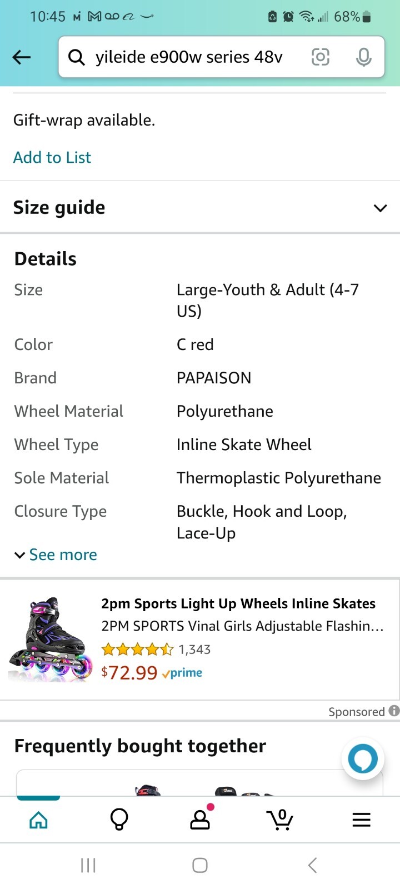Viewport: 400px width, 889px height.
Task: Expand See more product details
Action: 56,555
